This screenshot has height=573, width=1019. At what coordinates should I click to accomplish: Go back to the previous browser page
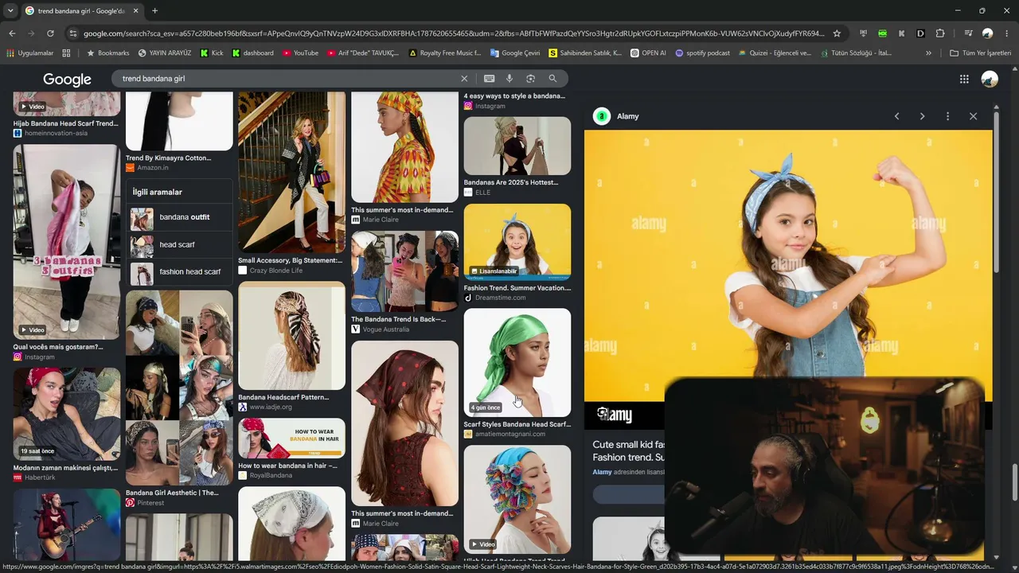[12, 33]
